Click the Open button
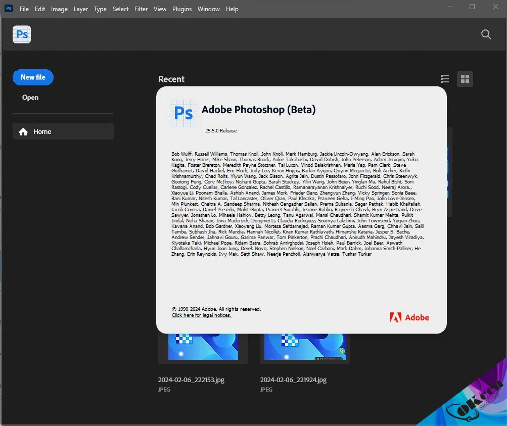Viewport: 507px width, 426px height. pos(30,98)
